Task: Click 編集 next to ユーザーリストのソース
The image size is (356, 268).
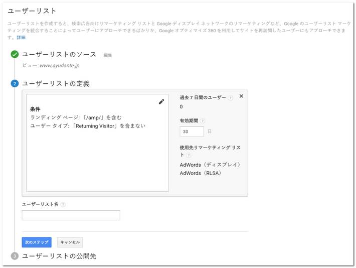Action: coord(108,55)
